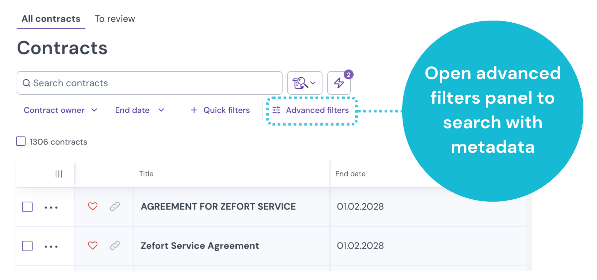The height and width of the screenshot is (280, 597).
Task: Click the lightning bolt notifications icon
Action: pos(339,83)
